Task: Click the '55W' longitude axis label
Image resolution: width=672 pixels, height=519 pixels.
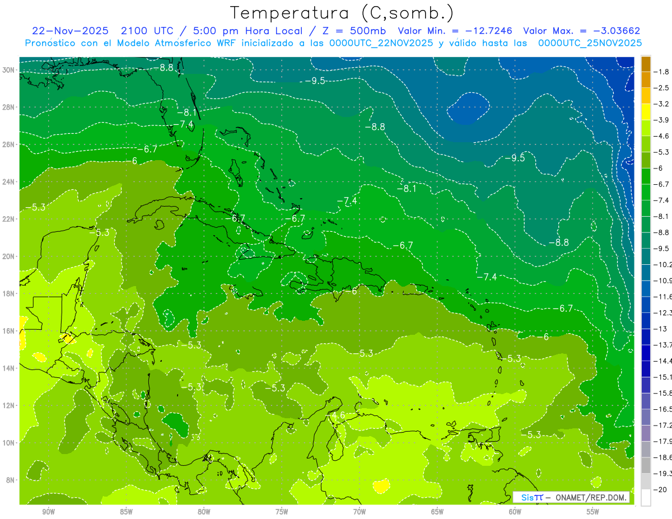Action: [x=593, y=512]
